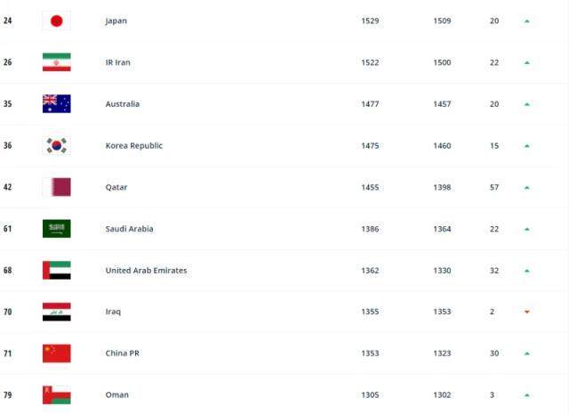Viewport: 569px width, 414px height.
Task: Click the red down arrow for Iraq
Action: [x=527, y=312]
